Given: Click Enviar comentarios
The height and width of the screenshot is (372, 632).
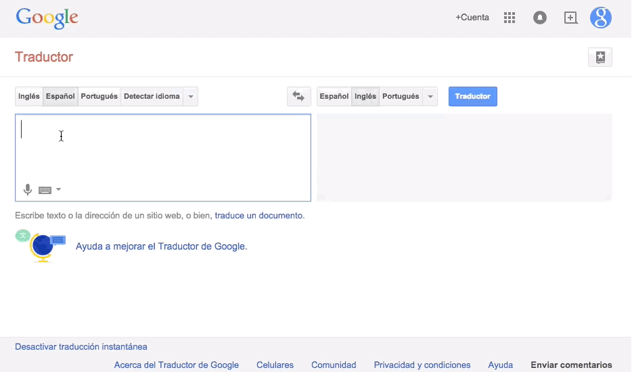Looking at the screenshot, I should tap(571, 365).
